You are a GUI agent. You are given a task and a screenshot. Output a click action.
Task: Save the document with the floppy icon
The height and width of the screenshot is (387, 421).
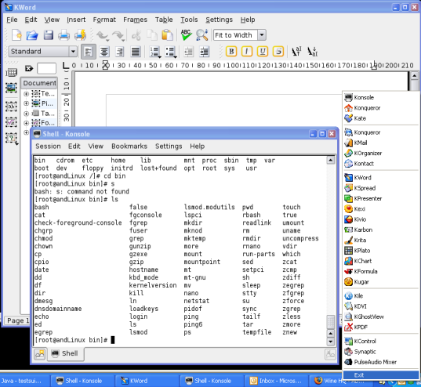pyautogui.click(x=49, y=35)
